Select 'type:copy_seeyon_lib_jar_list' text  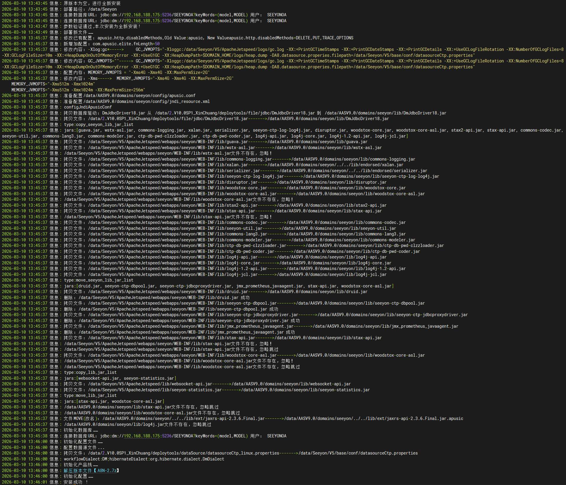click(98, 125)
